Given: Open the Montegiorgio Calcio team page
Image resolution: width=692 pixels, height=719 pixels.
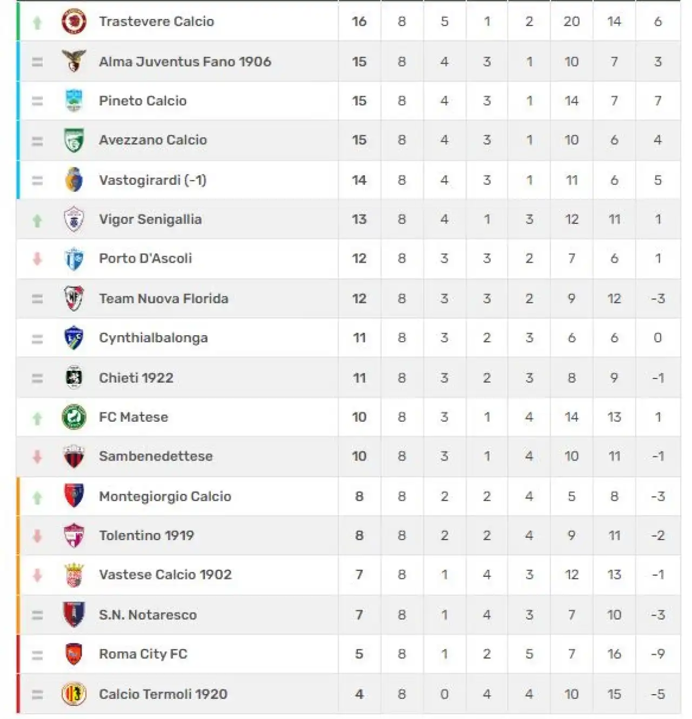Looking at the screenshot, I should [165, 496].
